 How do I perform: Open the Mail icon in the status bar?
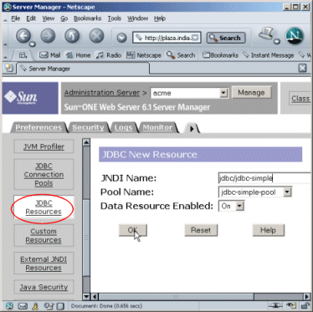[x=23, y=305]
